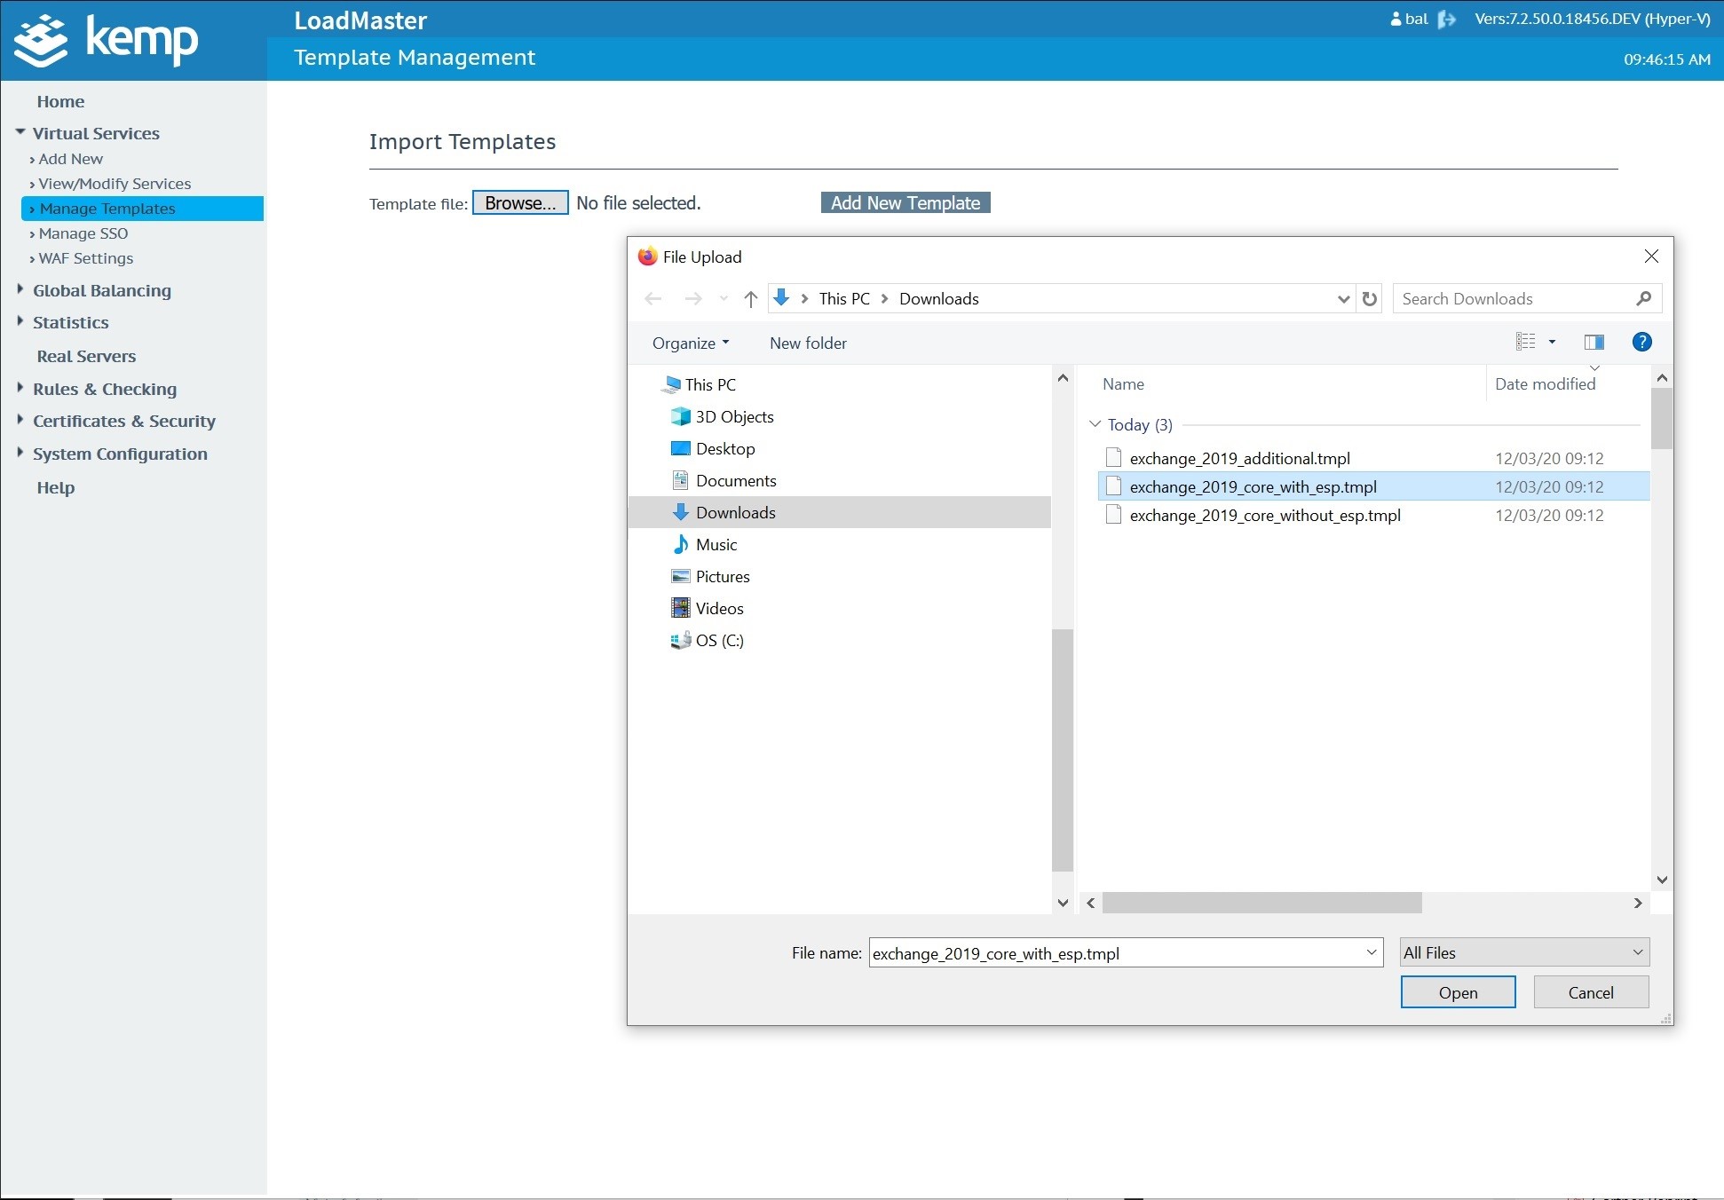The height and width of the screenshot is (1200, 1724).
Task: Click the logout icon next to bal
Action: pos(1446,20)
